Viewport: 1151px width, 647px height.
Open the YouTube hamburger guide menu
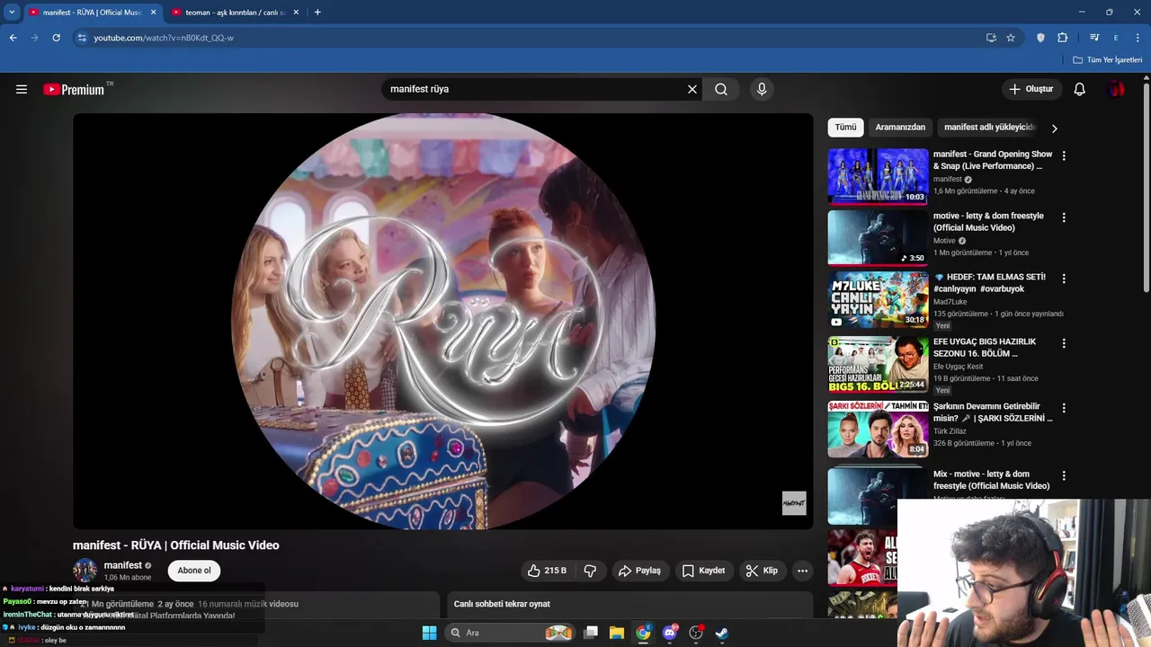[x=22, y=89]
